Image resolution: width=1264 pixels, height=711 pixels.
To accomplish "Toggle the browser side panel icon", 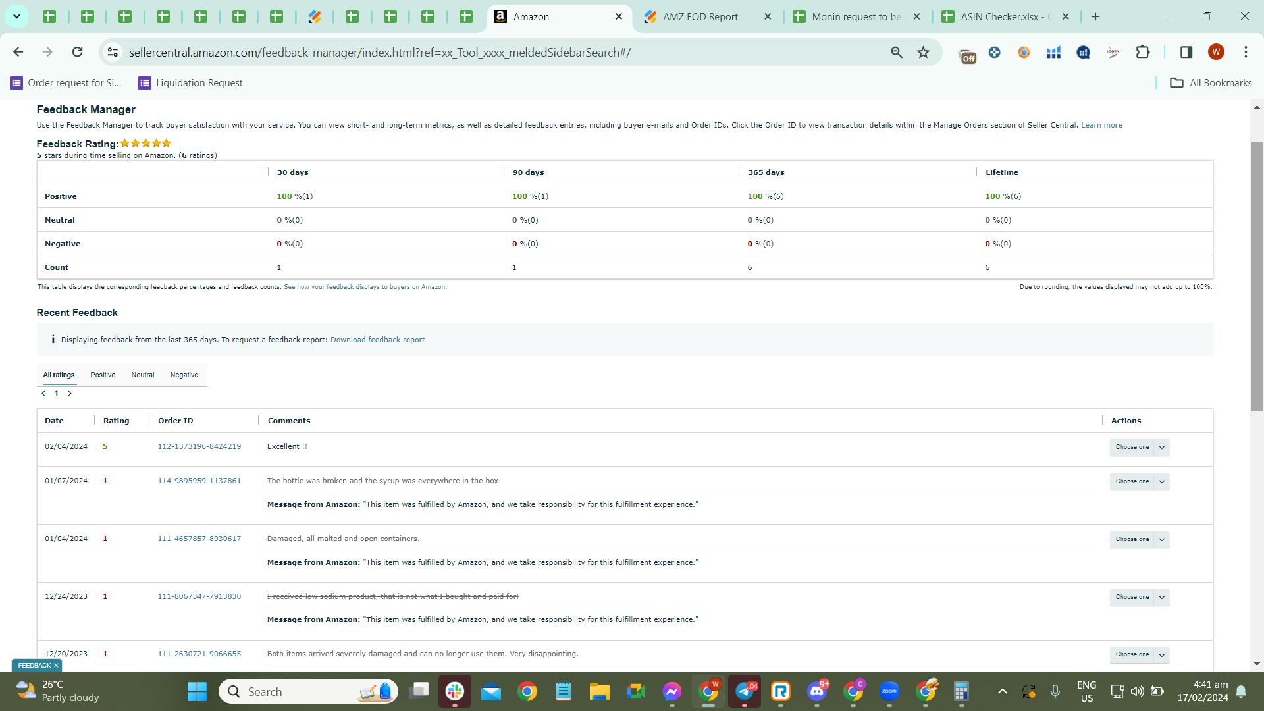I will [x=1186, y=52].
